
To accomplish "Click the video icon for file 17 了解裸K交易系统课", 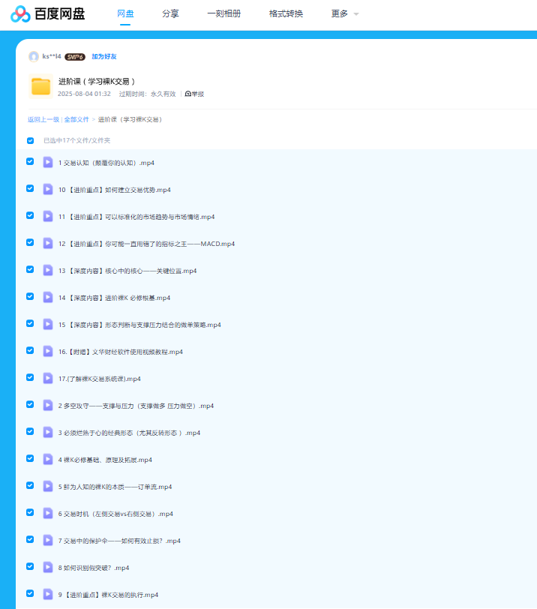I will (x=48, y=378).
